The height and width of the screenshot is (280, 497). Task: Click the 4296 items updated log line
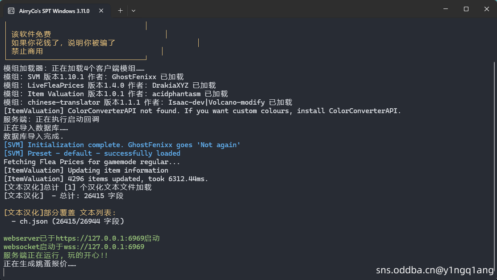click(x=105, y=179)
